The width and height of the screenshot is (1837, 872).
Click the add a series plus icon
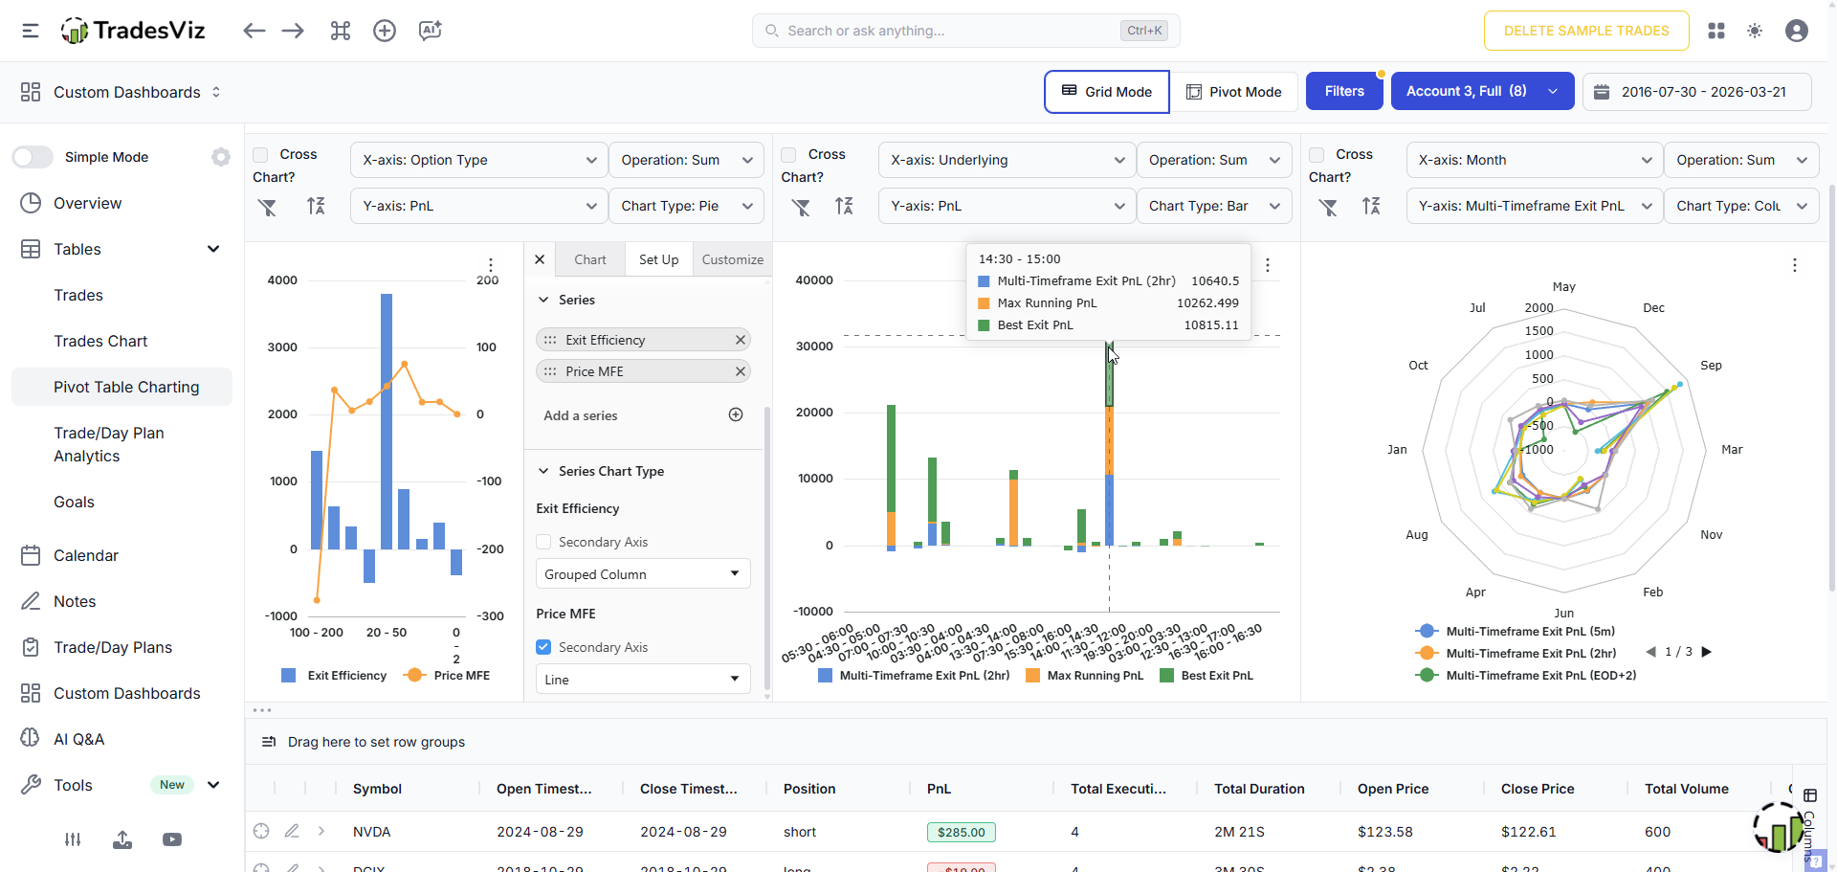tap(736, 414)
